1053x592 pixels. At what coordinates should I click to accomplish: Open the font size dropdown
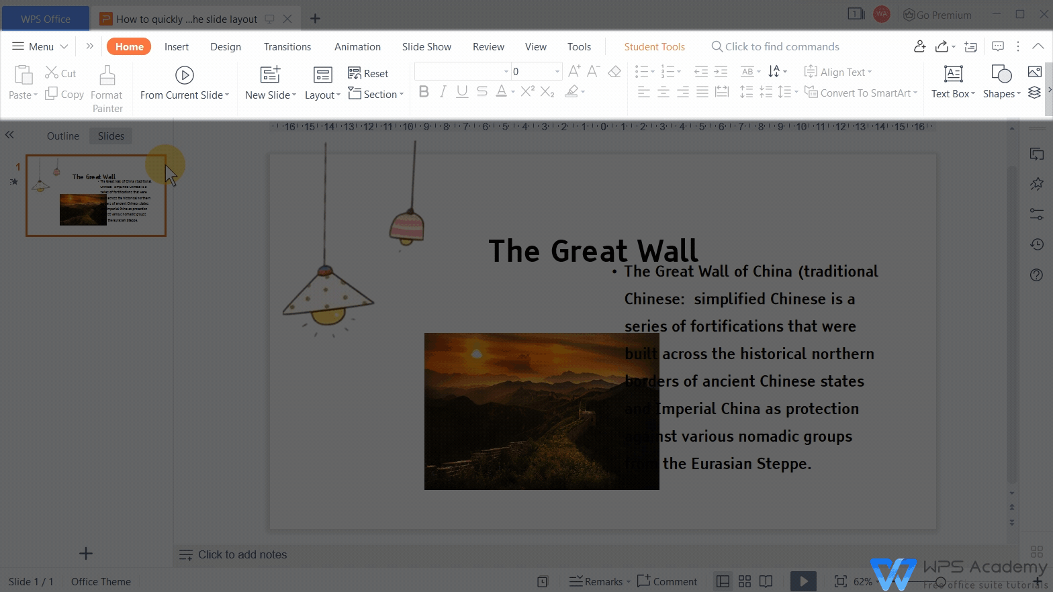[557, 72]
